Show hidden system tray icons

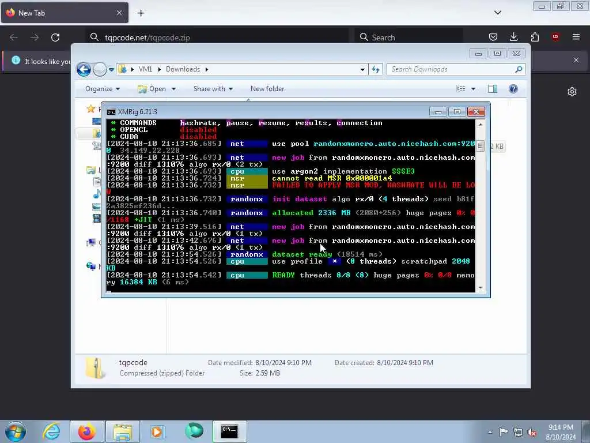[x=490, y=432]
